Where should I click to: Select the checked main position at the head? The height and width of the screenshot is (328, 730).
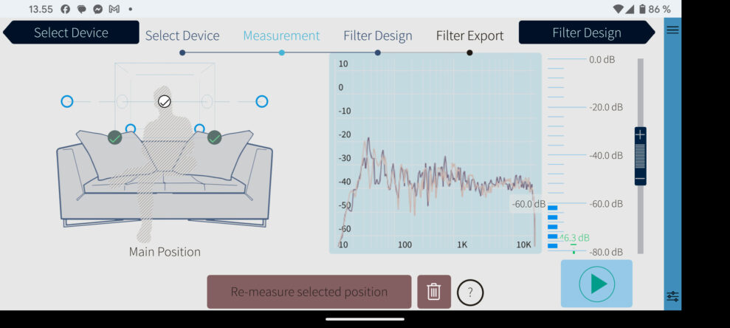[x=165, y=101]
